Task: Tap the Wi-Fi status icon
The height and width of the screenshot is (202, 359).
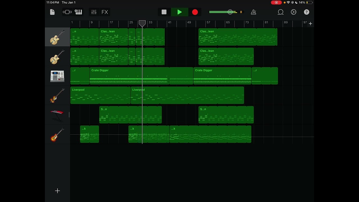Action: pos(288,3)
